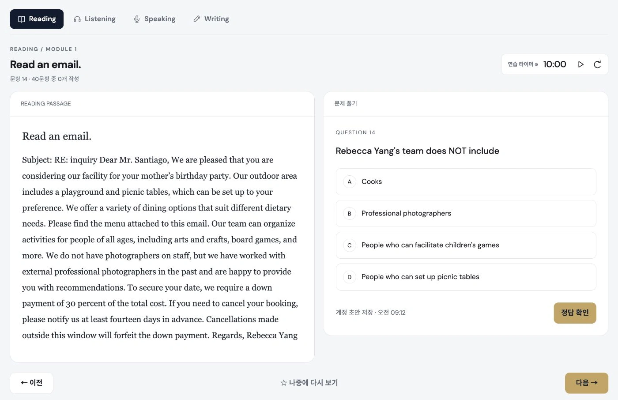Choose answer B, Professional photographers
This screenshot has height=400, width=618.
466,213
